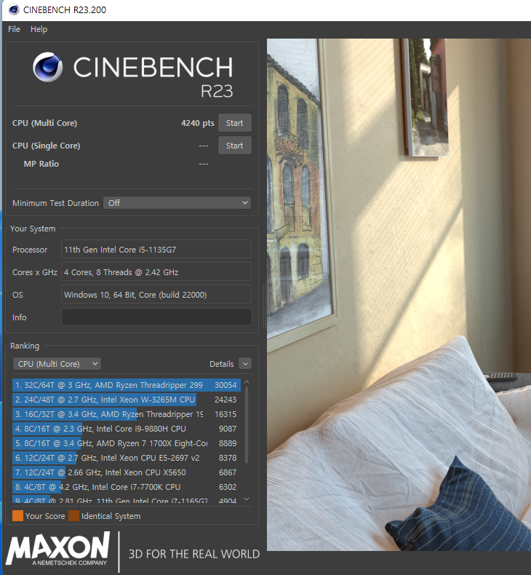Click the MAXON logo at the bottom
This screenshot has width=531, height=575.
click(x=58, y=548)
